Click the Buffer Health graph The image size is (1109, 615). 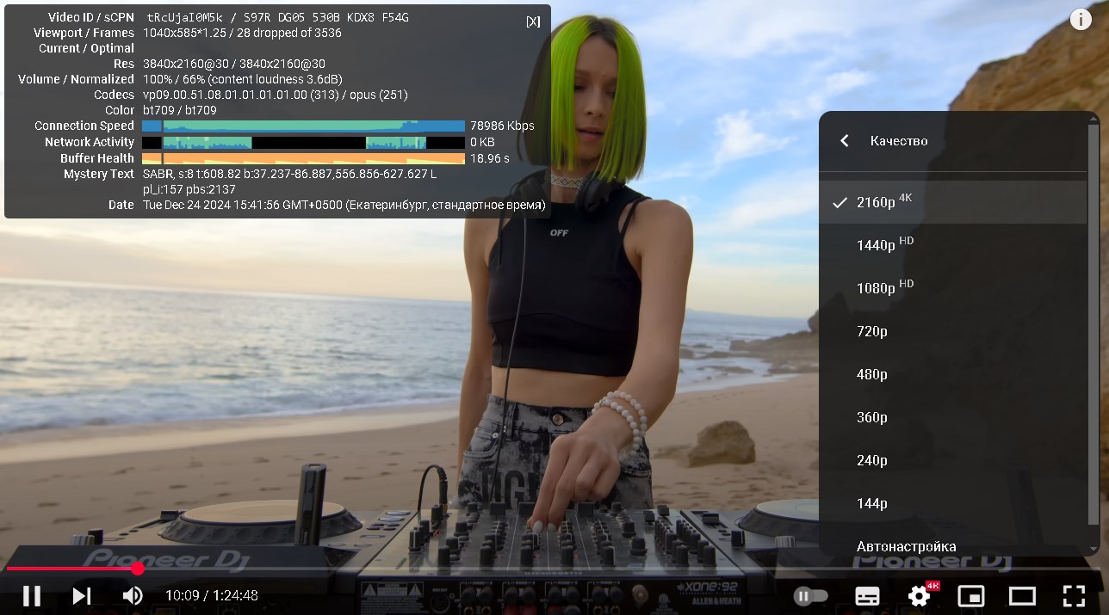point(303,158)
